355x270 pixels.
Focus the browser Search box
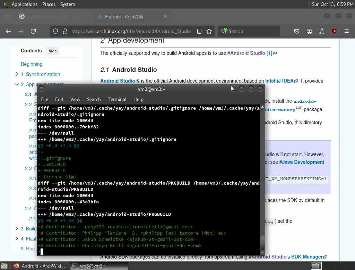249,31
